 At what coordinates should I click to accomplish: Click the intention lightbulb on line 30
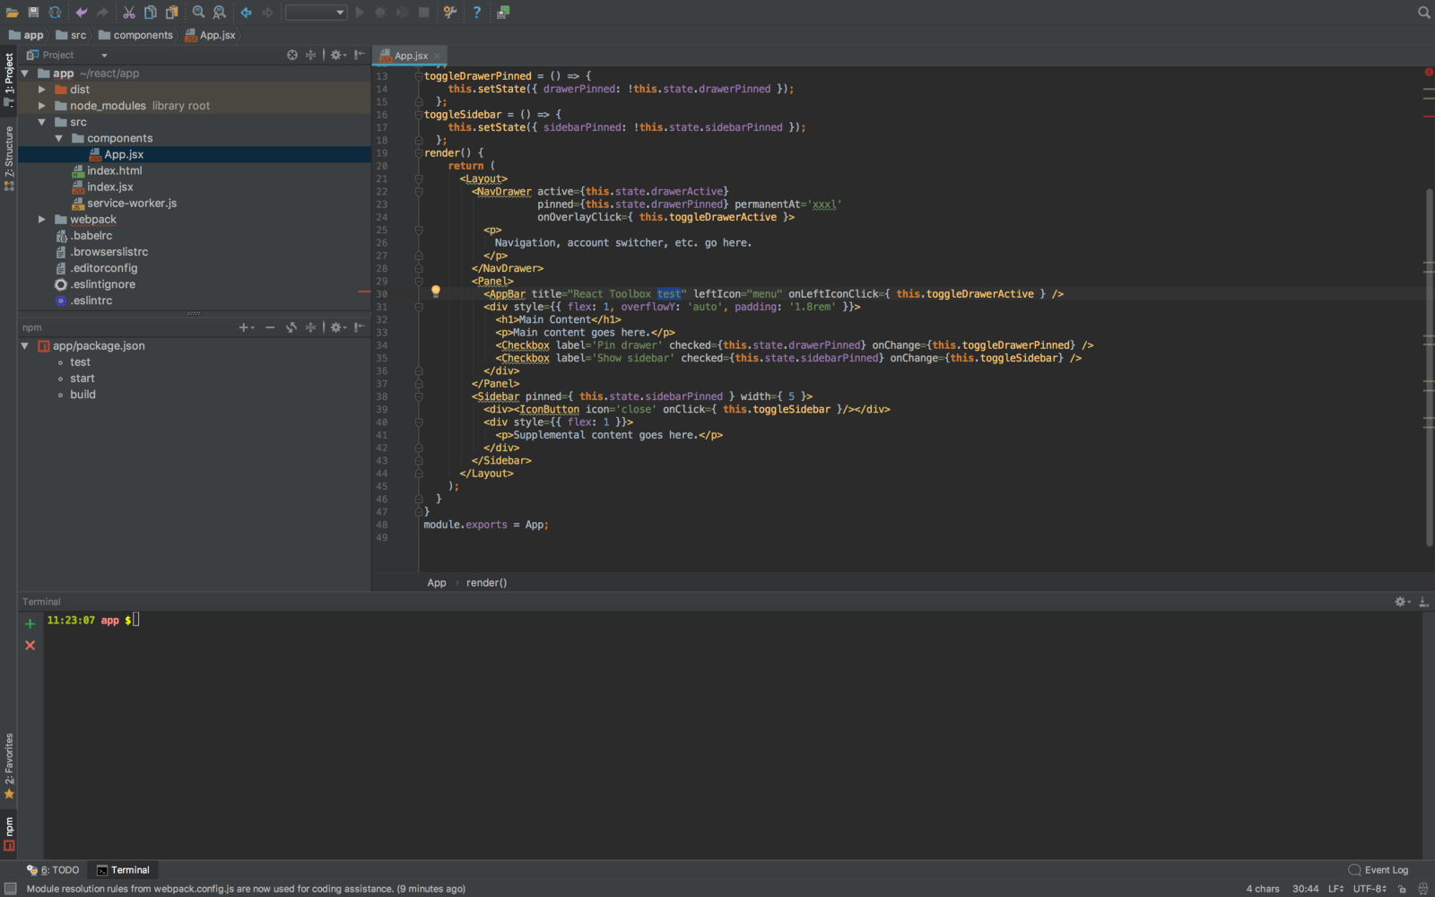coord(436,292)
